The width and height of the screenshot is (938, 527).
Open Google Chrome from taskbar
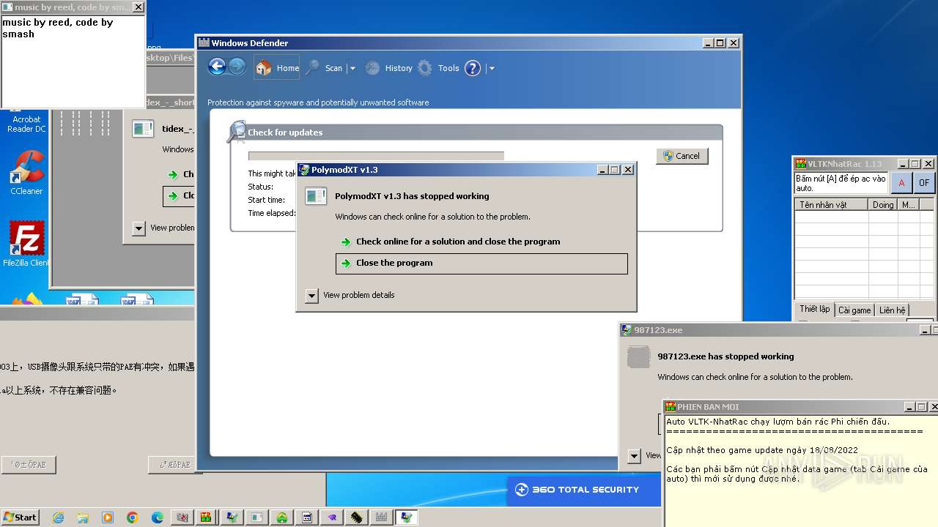coord(133,517)
